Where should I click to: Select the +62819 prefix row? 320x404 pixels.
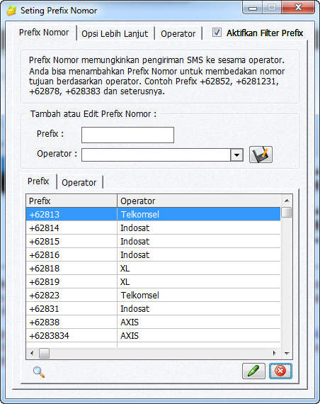click(x=153, y=281)
